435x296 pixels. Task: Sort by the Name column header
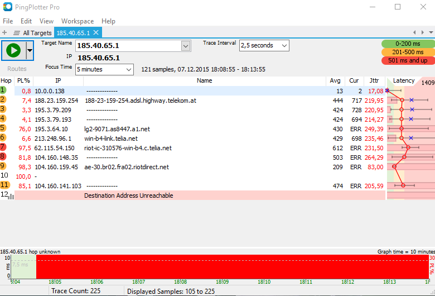[205, 80]
